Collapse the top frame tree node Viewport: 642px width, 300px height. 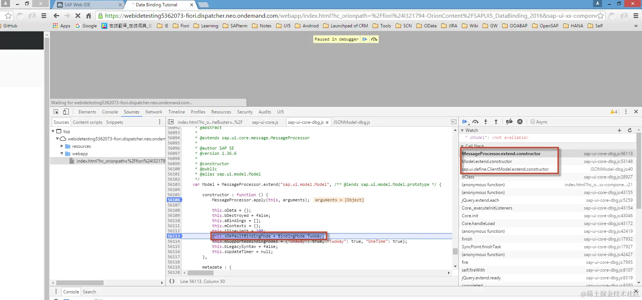[x=53, y=131]
